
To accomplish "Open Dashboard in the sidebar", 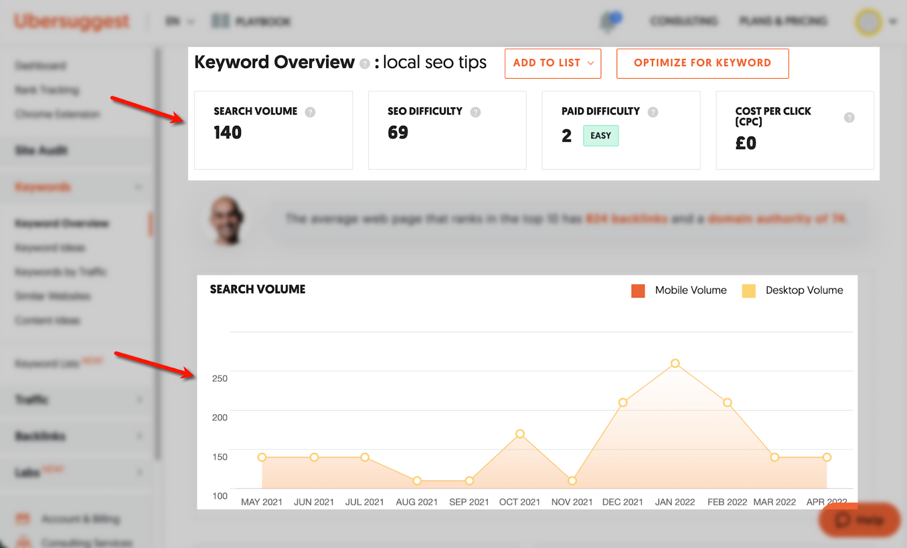I will coord(41,66).
